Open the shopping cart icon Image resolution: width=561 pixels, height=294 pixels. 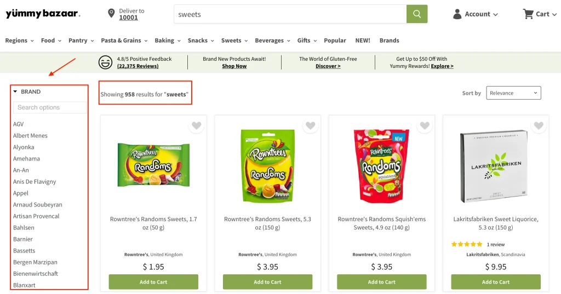point(528,14)
